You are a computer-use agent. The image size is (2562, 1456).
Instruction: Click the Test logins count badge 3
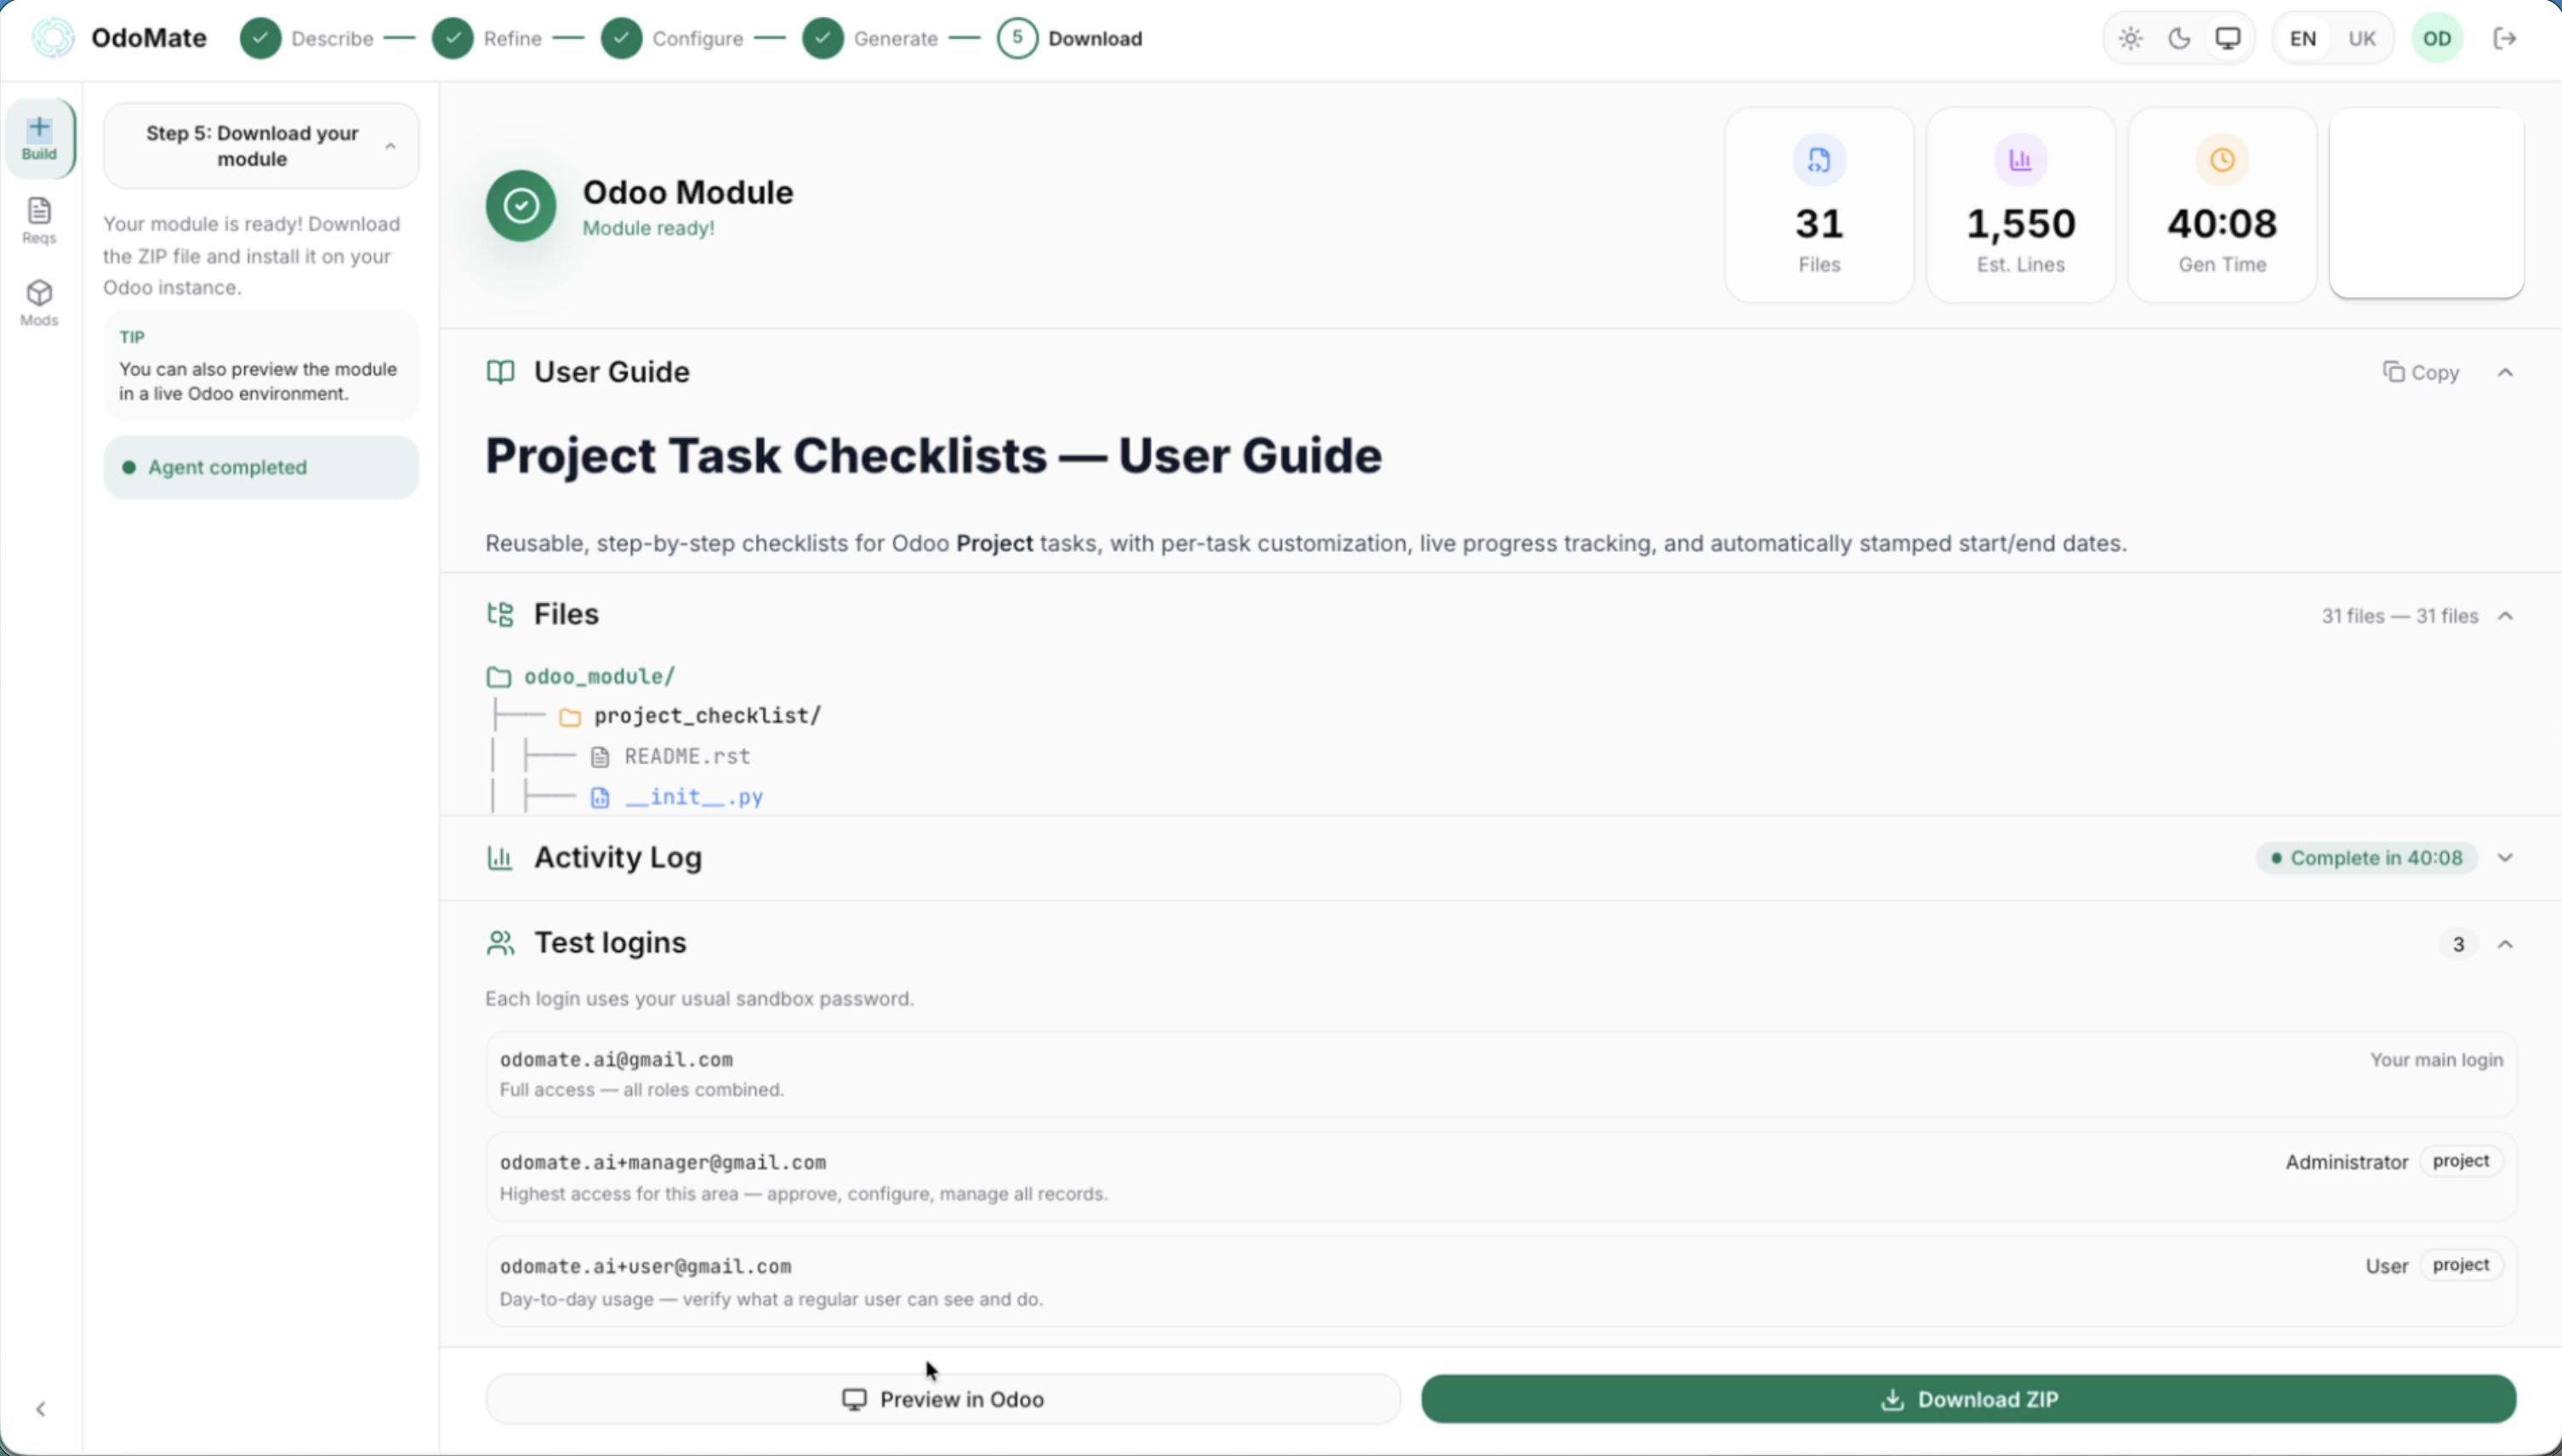point(2458,944)
